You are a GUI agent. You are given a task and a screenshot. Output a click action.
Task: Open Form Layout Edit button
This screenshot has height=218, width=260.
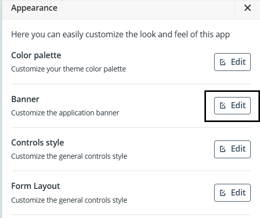[232, 192]
